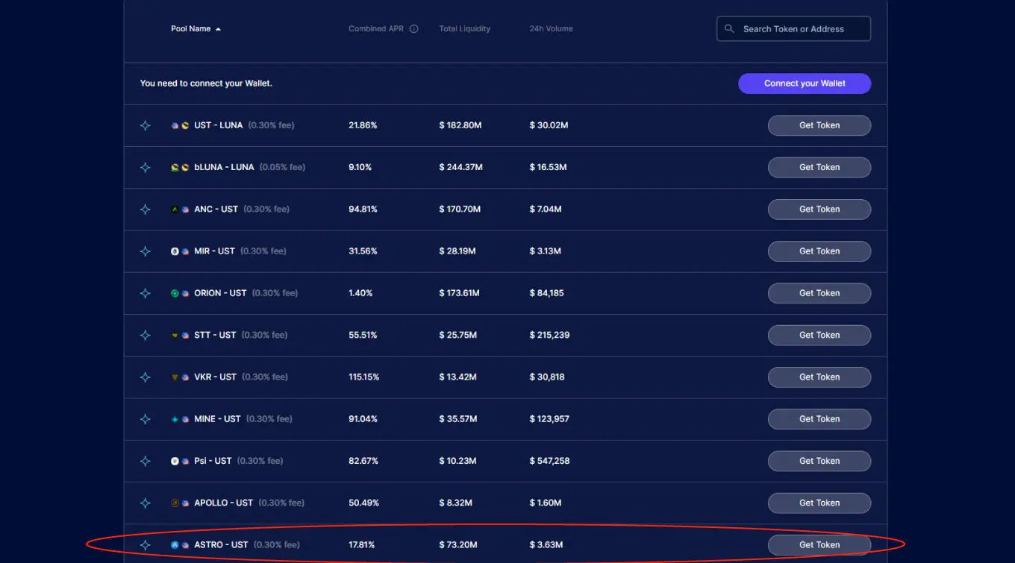Click the magnifier icon in the search box

pos(729,29)
